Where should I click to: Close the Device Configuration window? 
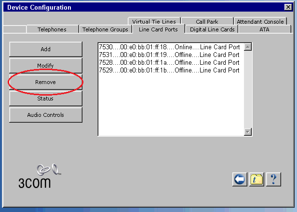[x=288, y=7]
